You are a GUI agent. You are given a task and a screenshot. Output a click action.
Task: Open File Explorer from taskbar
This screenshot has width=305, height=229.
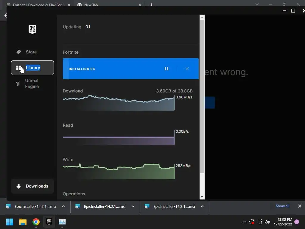(x=23, y=222)
